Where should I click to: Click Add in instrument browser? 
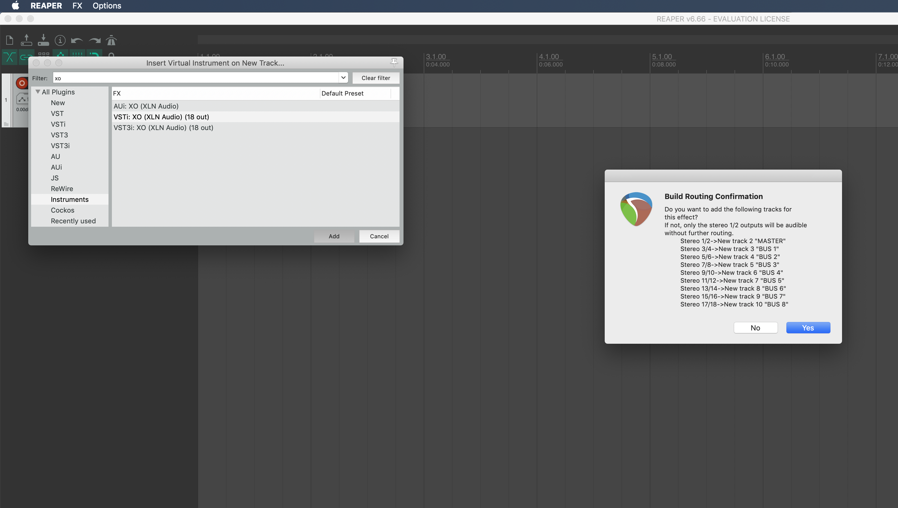point(334,236)
